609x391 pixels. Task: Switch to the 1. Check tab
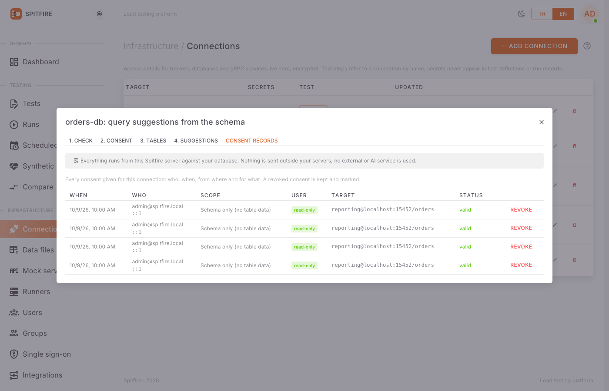[x=81, y=141]
